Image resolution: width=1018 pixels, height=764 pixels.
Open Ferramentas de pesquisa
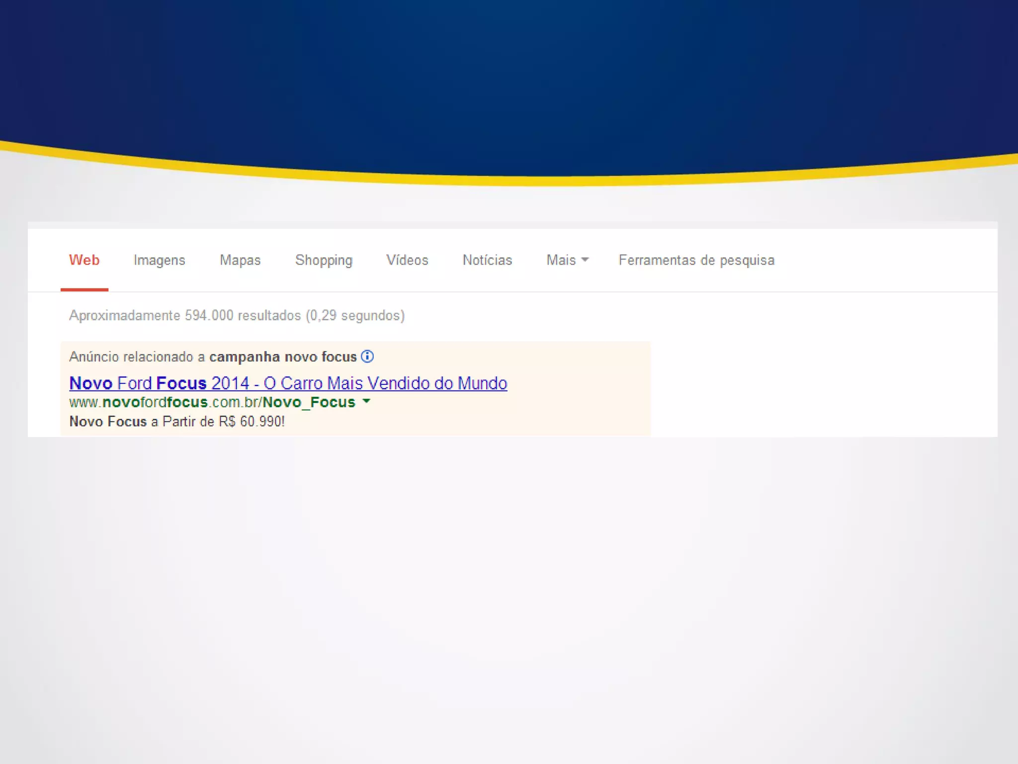696,260
